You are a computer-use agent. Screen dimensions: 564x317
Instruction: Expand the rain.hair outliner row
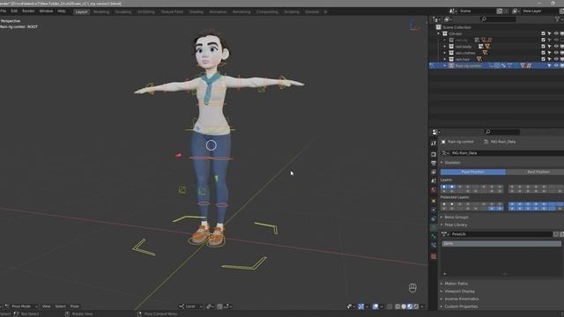click(x=444, y=59)
